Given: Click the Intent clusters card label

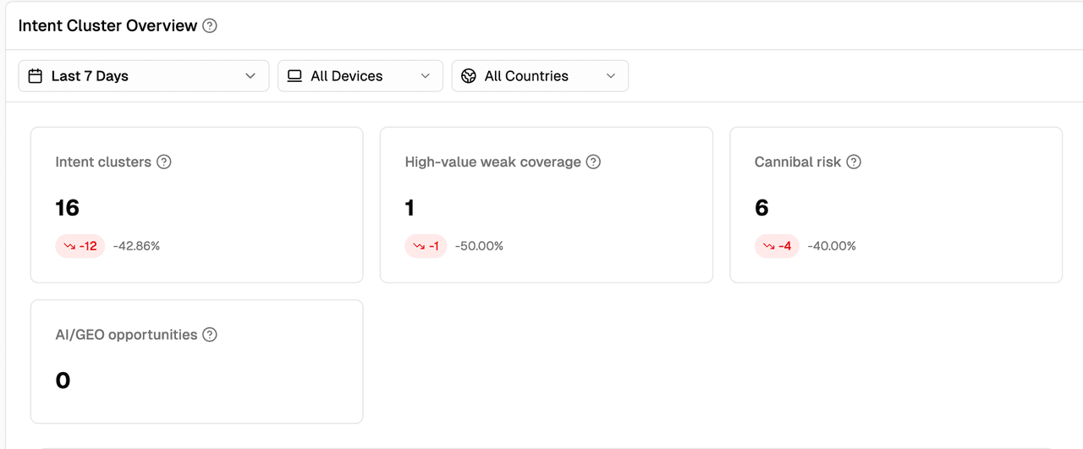Looking at the screenshot, I should (103, 162).
